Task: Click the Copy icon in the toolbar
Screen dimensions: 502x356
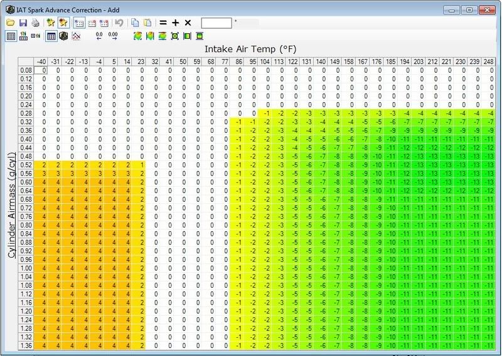Action: pos(136,23)
